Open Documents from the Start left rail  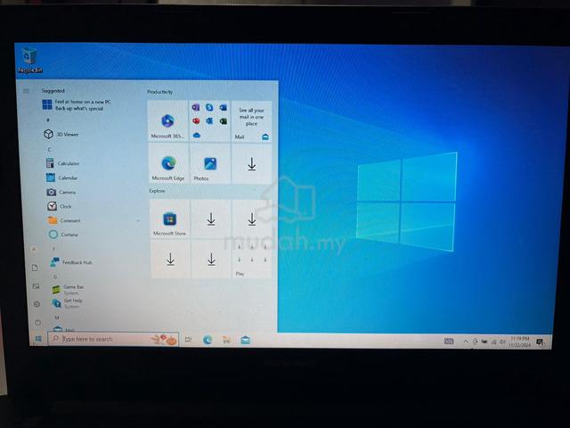[x=35, y=267]
